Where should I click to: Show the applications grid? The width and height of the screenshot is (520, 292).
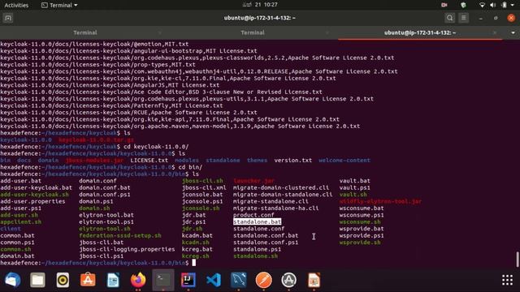507,280
